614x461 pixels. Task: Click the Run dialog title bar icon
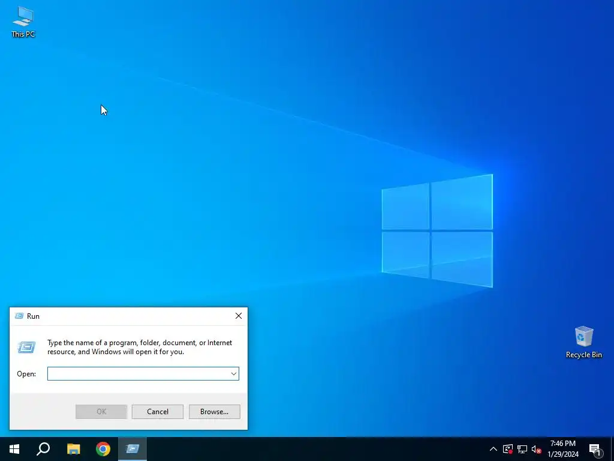(19, 316)
